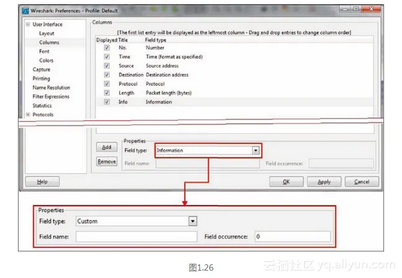Viewport: 402px width, 278px height.
Task: Click the Field name box under Custom
Action: coord(136,237)
